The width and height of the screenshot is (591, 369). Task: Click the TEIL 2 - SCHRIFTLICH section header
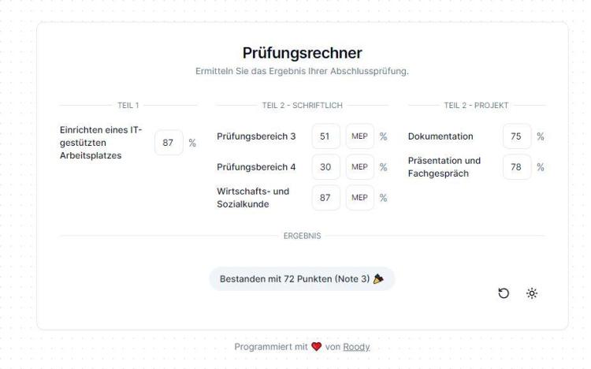point(303,106)
